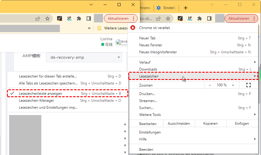The width and height of the screenshot is (261, 155).
Task: Open AMP template de-recovery-amp dropdown
Action: point(84,57)
